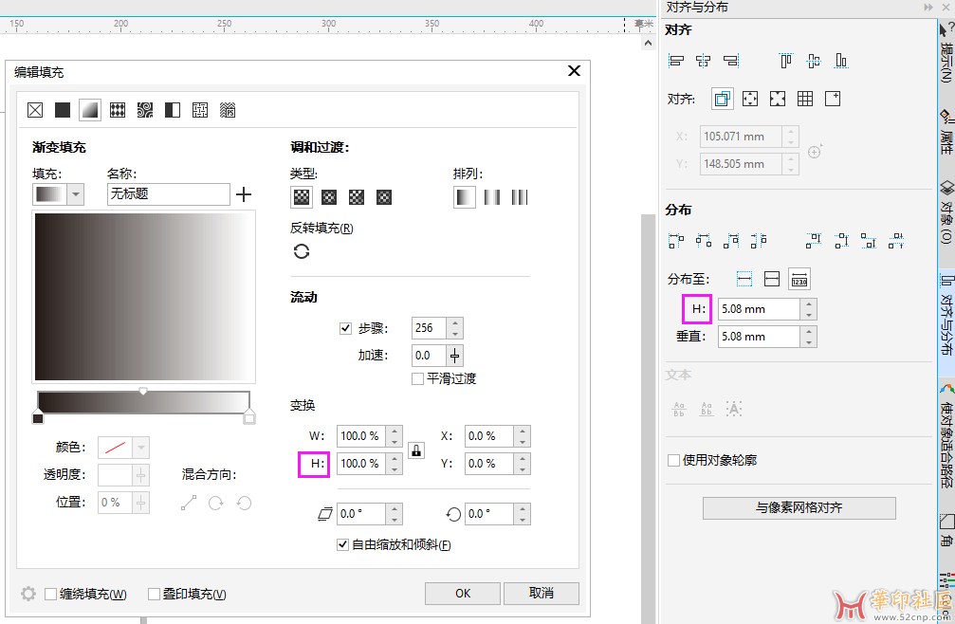Open the 使对象适合路径 side tab
This screenshot has width=955, height=624.
(946, 435)
